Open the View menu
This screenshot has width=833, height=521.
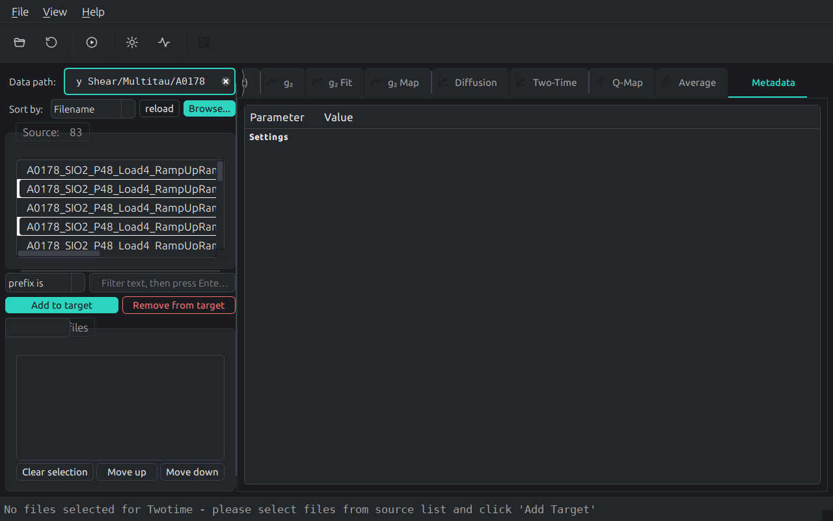pyautogui.click(x=55, y=12)
